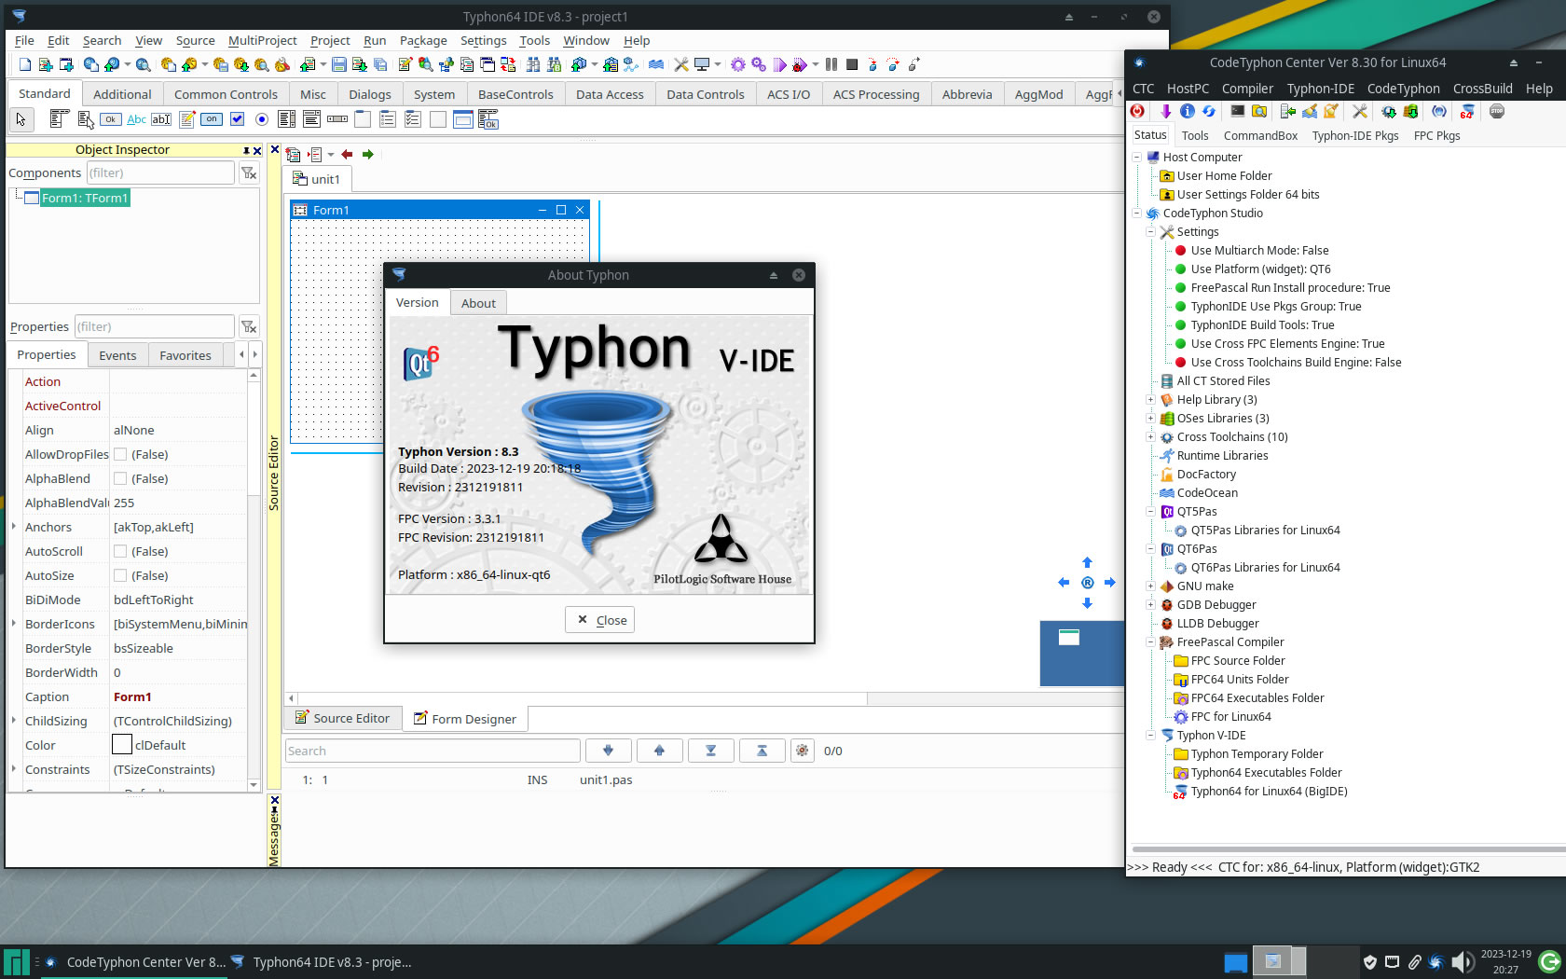Select the TButton (Ok) component in palette
Viewport: 1566px width, 979px height.
pos(110,119)
